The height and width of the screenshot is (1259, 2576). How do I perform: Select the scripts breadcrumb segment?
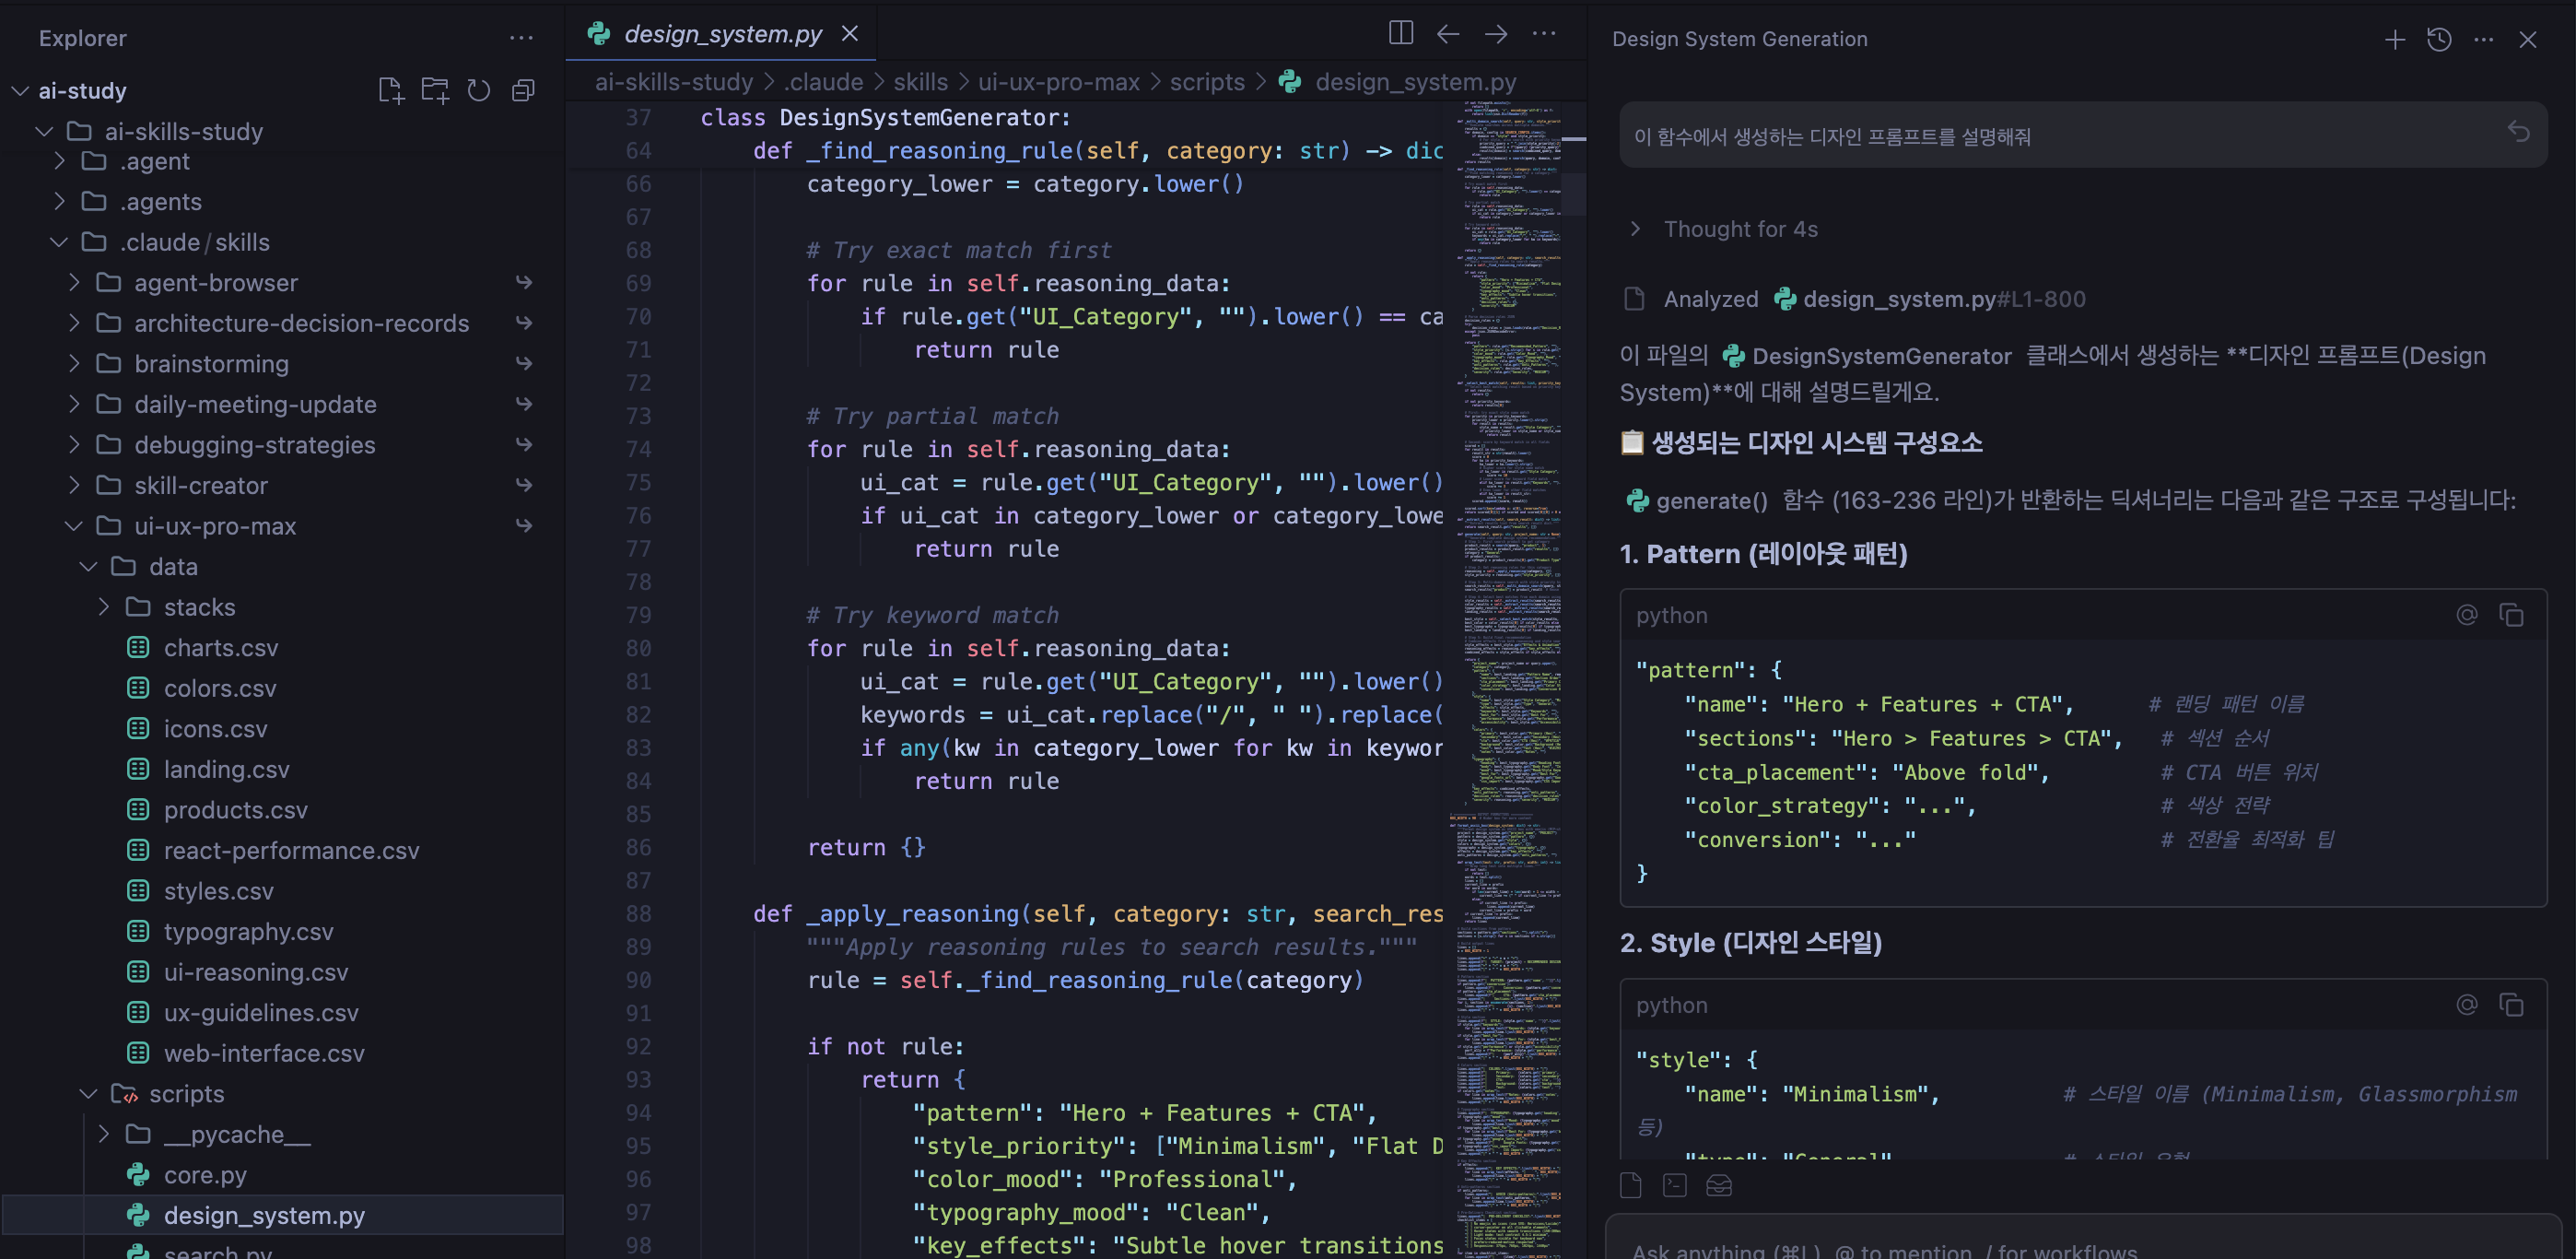(1207, 82)
